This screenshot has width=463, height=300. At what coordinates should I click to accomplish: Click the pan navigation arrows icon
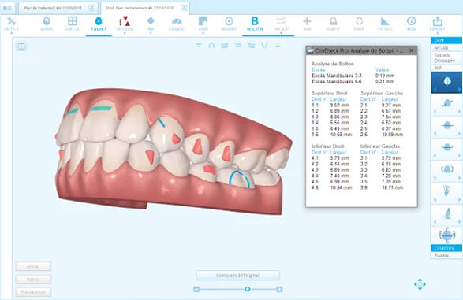[420, 284]
